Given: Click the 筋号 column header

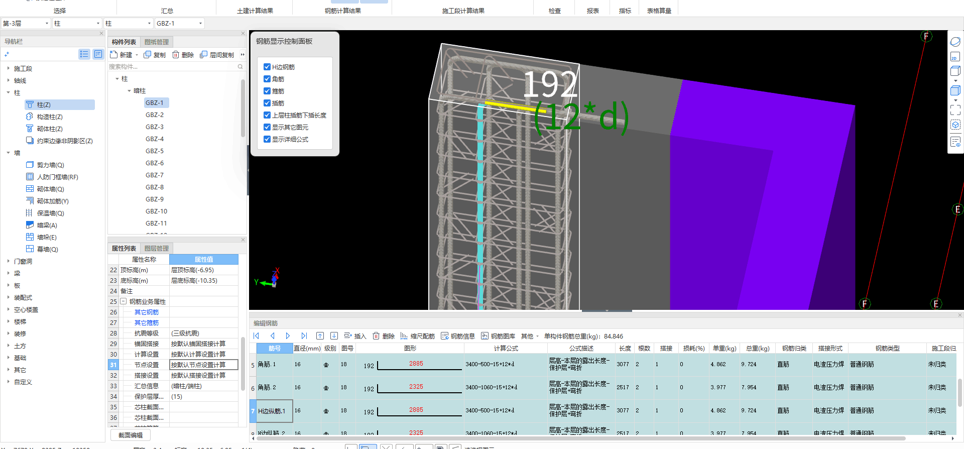Looking at the screenshot, I should coord(275,349).
